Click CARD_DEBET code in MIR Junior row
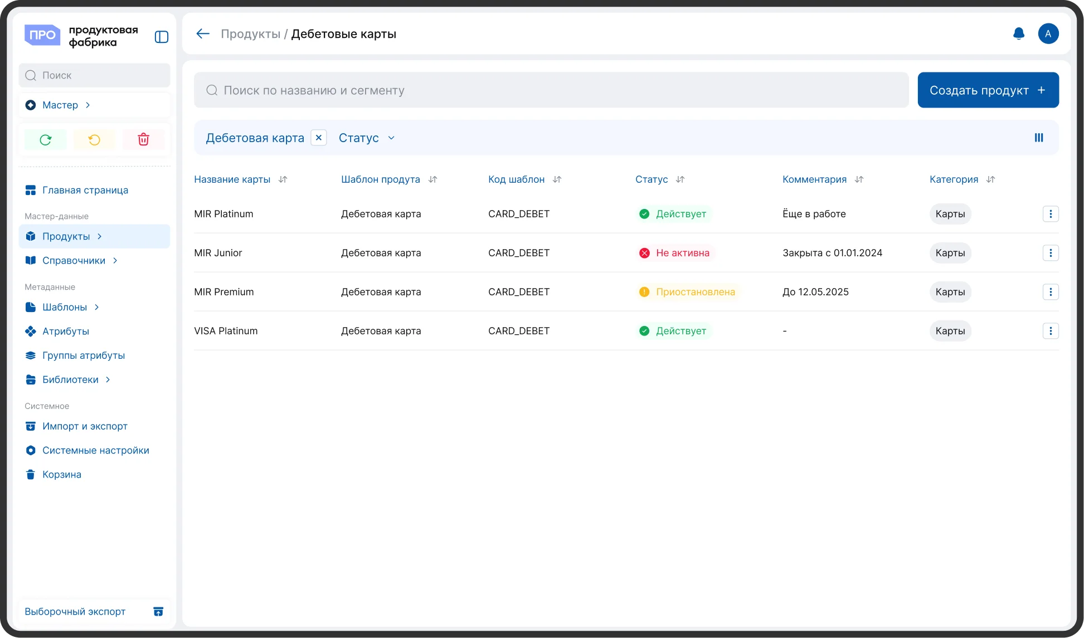 point(519,253)
